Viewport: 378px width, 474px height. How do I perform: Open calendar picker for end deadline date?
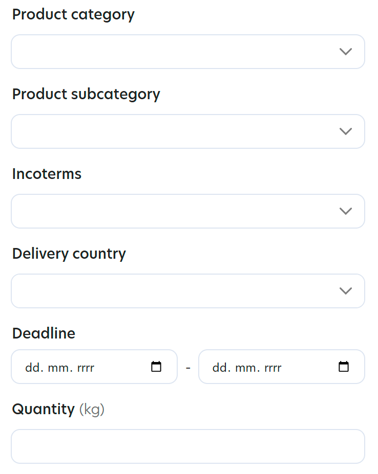pyautogui.click(x=344, y=367)
